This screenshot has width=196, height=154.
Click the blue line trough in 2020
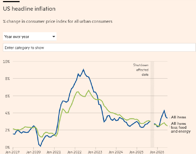(40, 146)
